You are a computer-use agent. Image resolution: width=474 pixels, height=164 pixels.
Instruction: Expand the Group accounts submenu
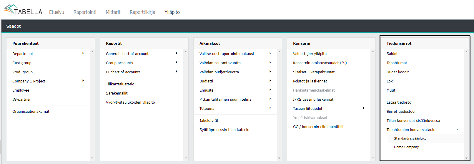177,62
